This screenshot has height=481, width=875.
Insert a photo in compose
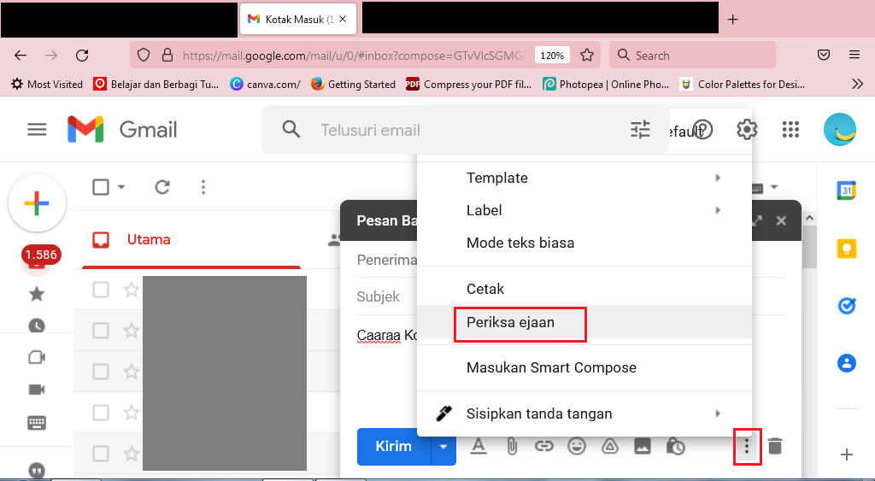(x=643, y=447)
